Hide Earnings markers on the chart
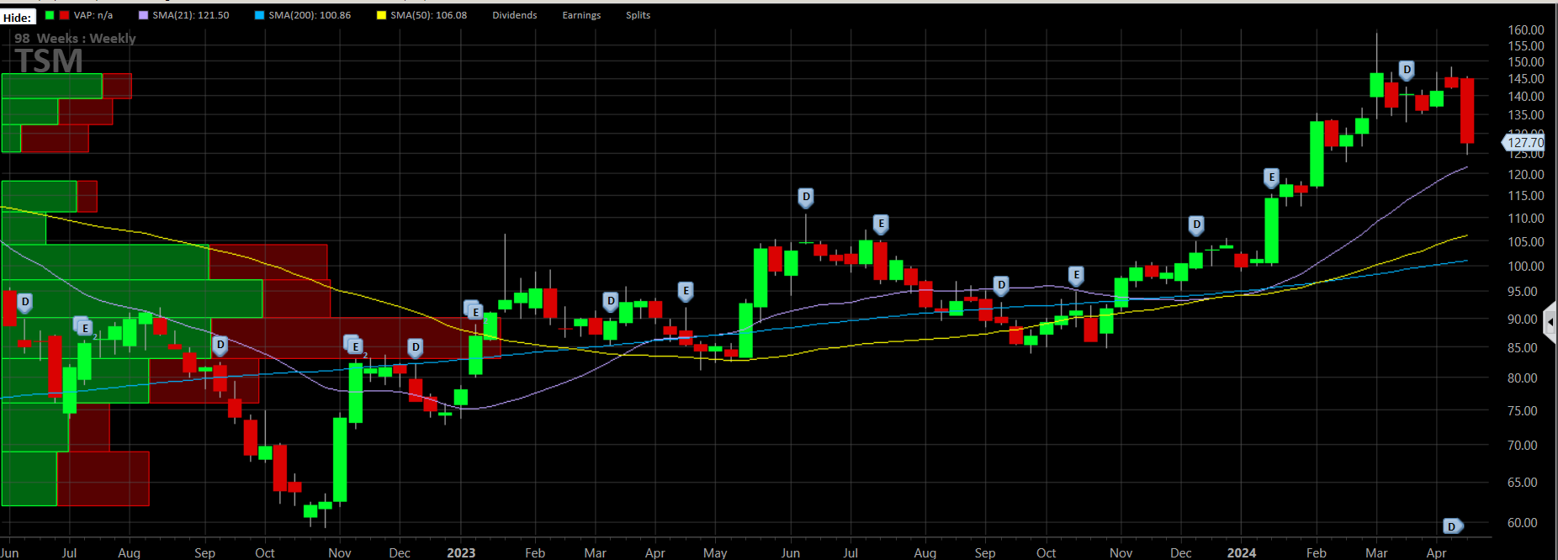1558x560 pixels. tap(581, 15)
